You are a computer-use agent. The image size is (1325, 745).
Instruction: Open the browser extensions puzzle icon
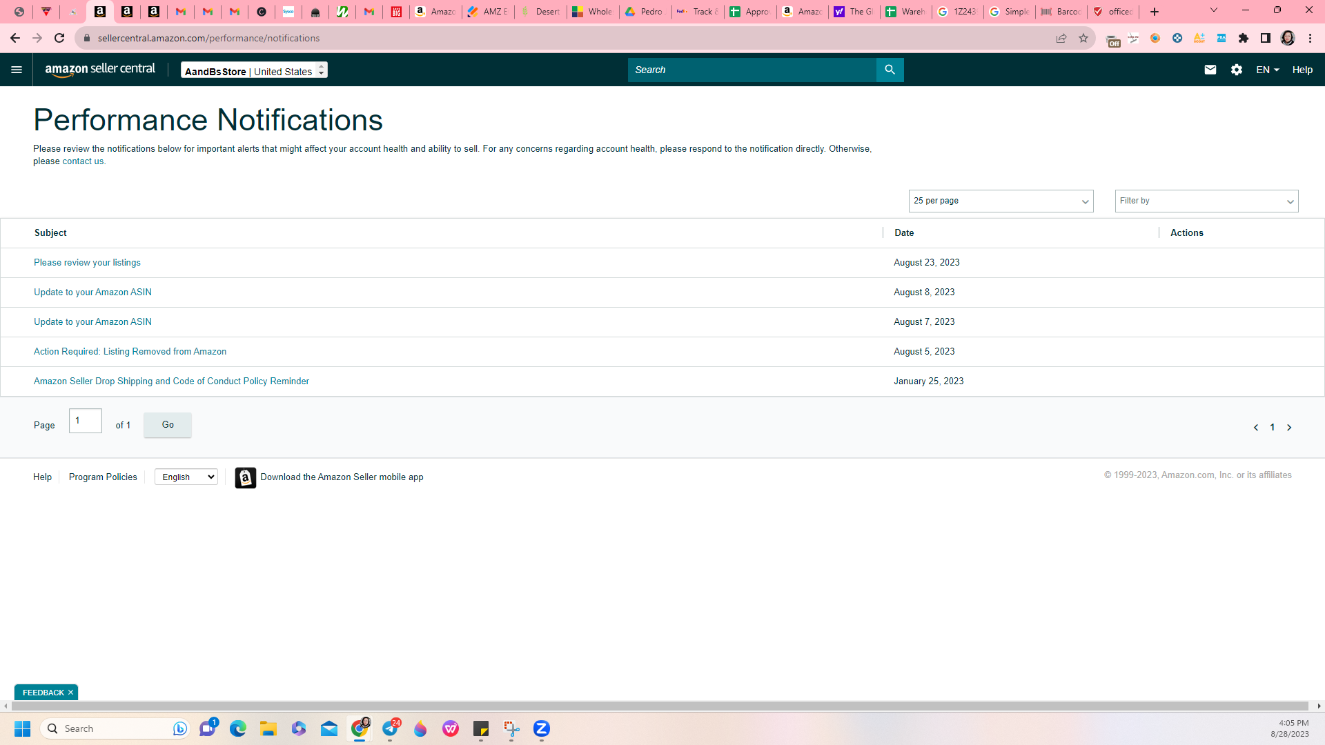[x=1244, y=38]
